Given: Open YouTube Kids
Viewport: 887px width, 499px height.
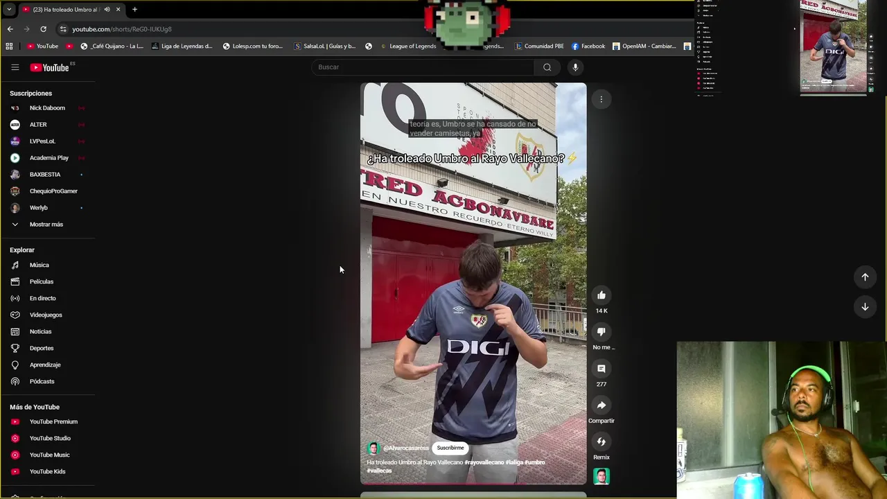Looking at the screenshot, I should point(47,471).
